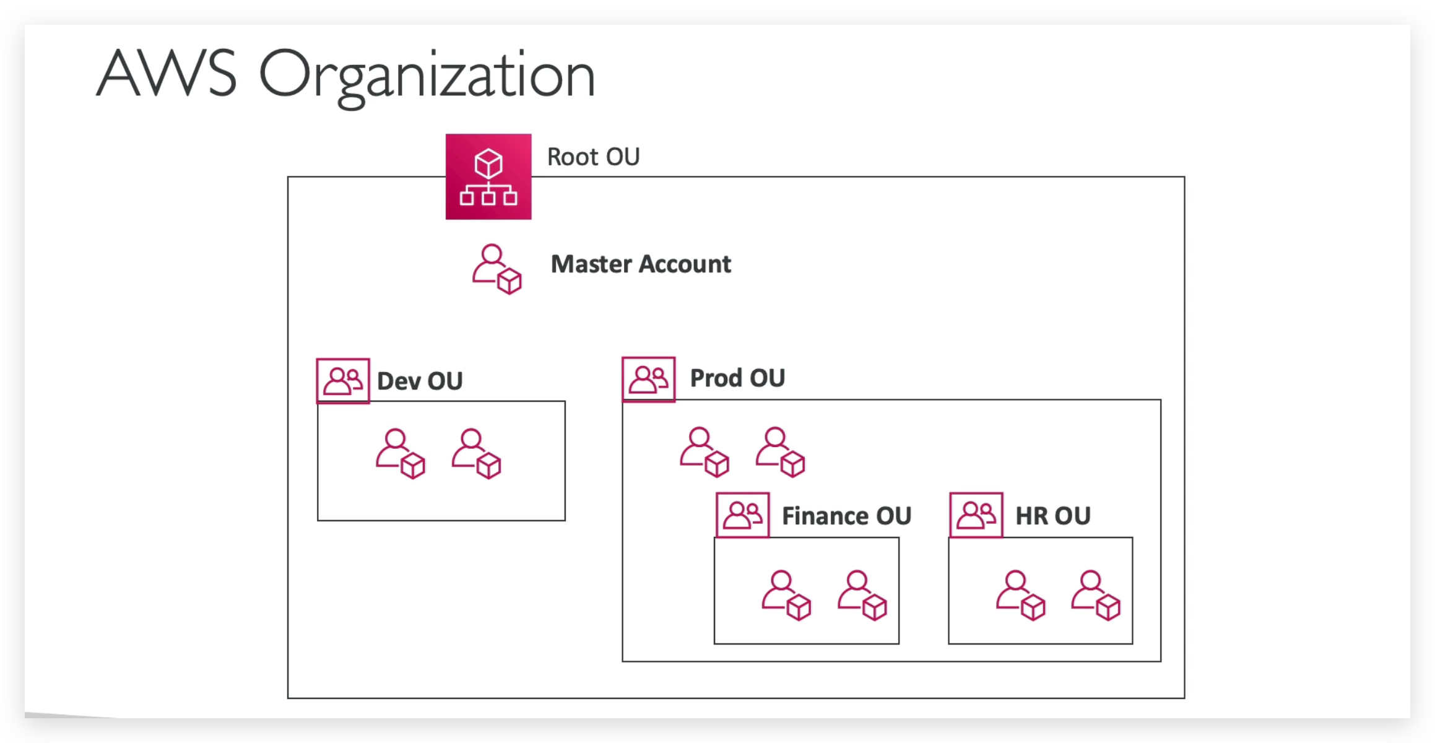Image resolution: width=1435 pixels, height=743 pixels.
Task: Click the Prod OU text label
Action: (x=737, y=378)
